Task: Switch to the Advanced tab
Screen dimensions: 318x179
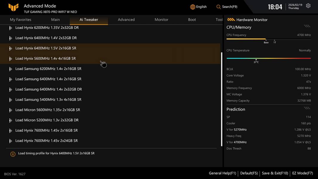Action: 126,20
